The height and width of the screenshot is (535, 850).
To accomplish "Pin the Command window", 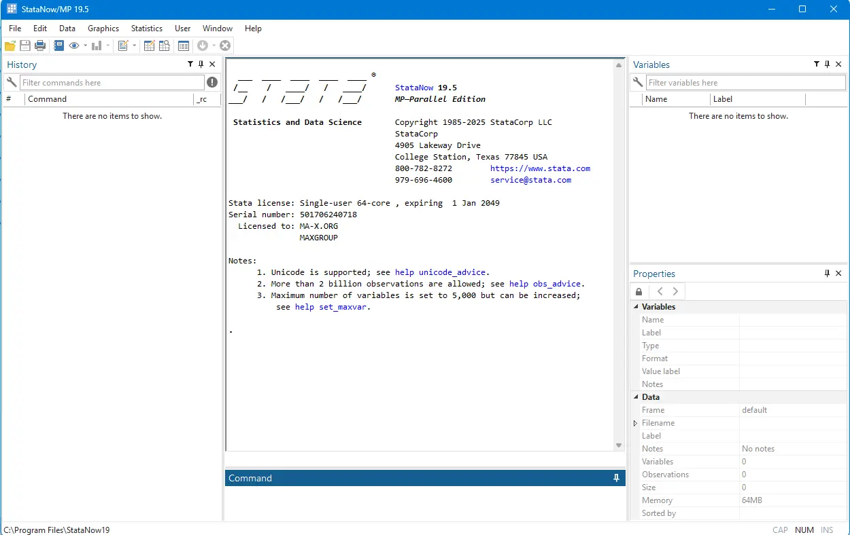I will [617, 478].
